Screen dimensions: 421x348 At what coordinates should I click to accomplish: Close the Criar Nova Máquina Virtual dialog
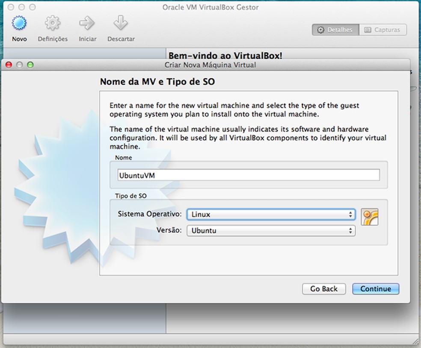point(9,65)
